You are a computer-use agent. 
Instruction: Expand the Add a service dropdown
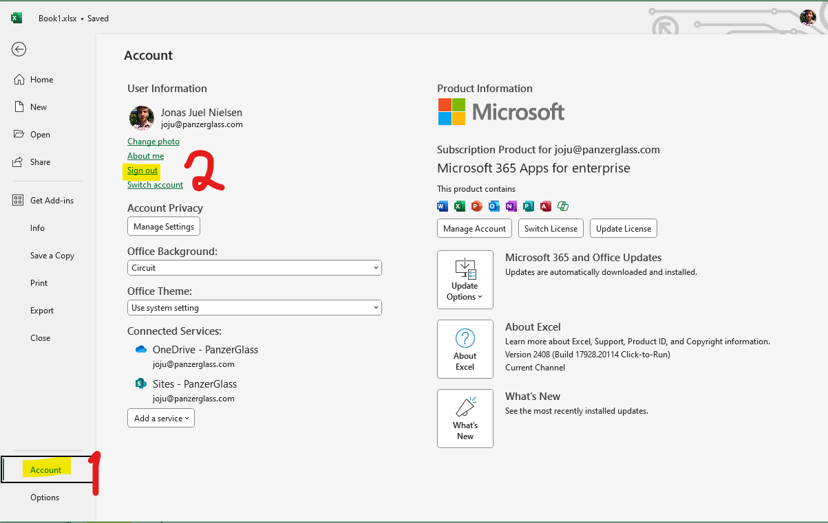click(x=161, y=418)
